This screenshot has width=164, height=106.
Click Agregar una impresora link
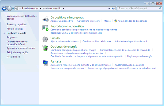[88, 21]
